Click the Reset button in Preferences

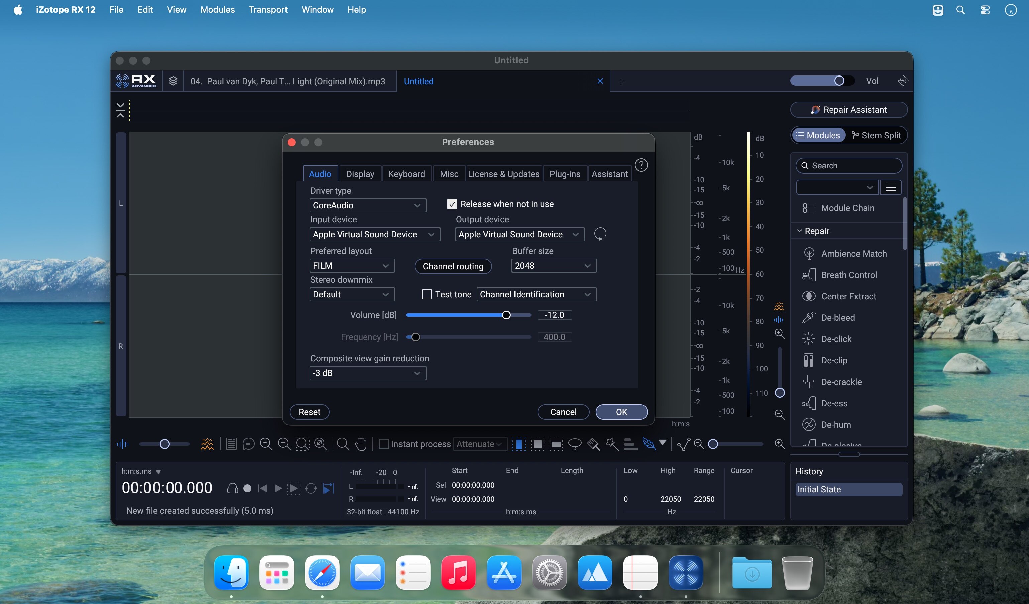309,412
